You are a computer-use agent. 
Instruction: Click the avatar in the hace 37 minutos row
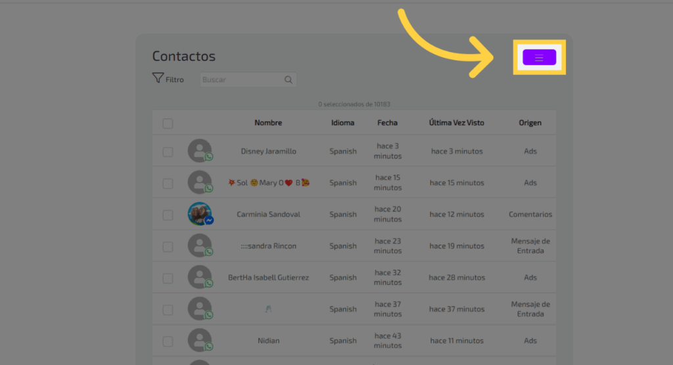pyautogui.click(x=200, y=309)
